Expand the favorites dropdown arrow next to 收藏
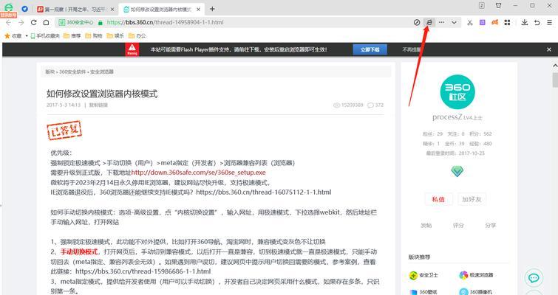This screenshot has height=295, width=558. point(27,36)
